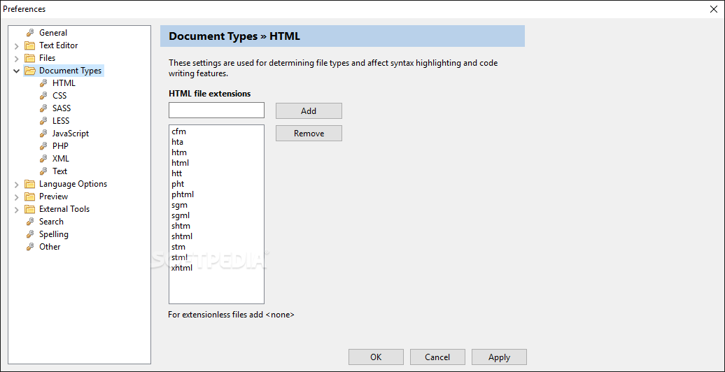Screen dimensions: 725x372
Task: Click the External Tools folder icon
Action: pyautogui.click(x=30, y=209)
